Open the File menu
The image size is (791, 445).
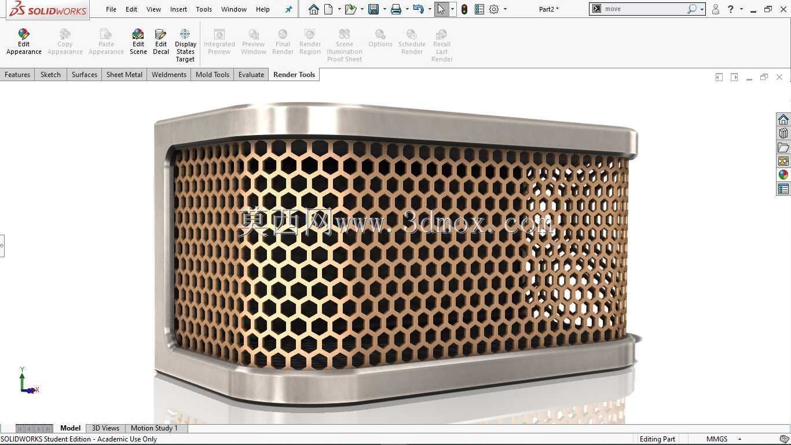tap(111, 9)
